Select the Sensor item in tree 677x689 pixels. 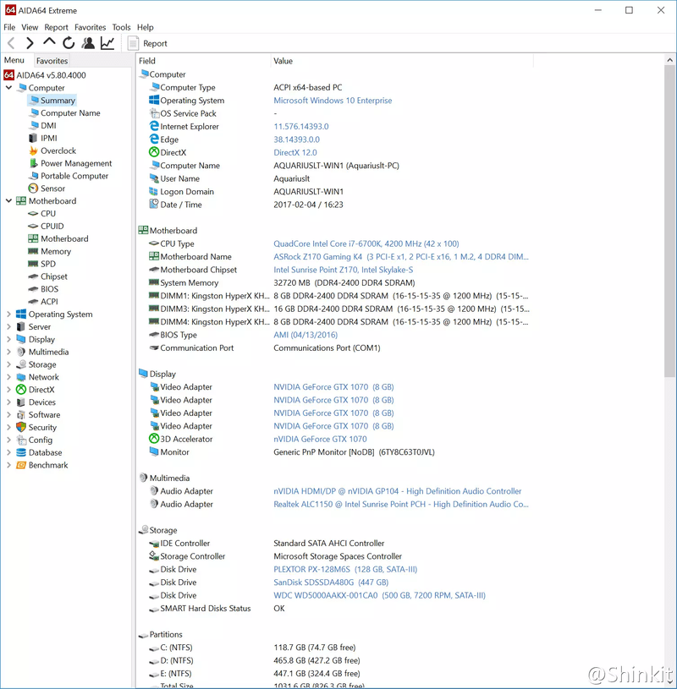tap(52, 189)
